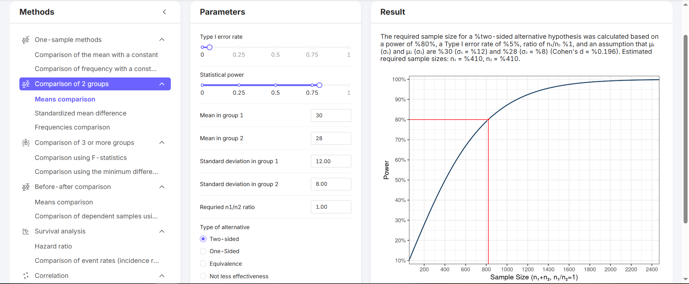Screen dimensions: 689x284
Task: Click the Correlation scatter icon
Action: click(x=25, y=276)
